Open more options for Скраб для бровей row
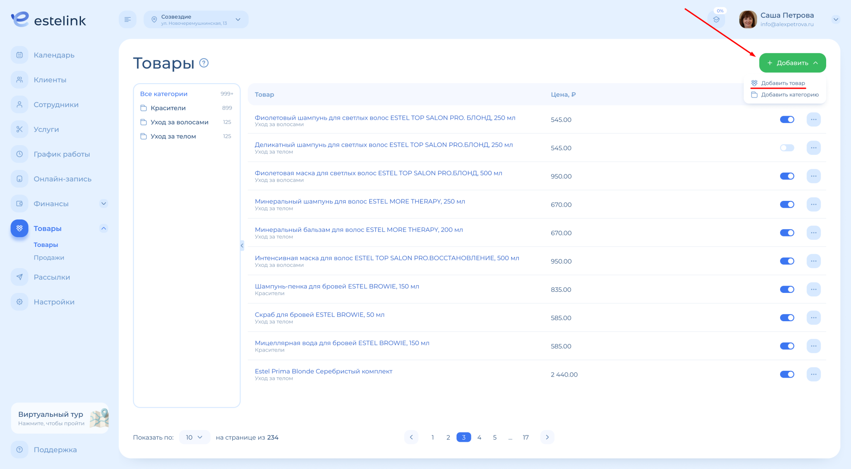This screenshot has width=851, height=469. [813, 318]
